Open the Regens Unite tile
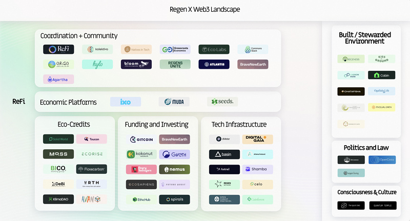410x221 pixels. coord(175,65)
